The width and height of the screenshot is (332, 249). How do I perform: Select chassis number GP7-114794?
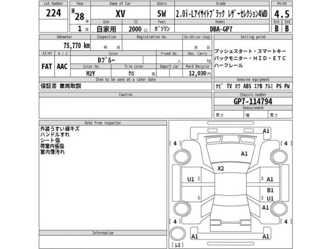[x=253, y=102]
